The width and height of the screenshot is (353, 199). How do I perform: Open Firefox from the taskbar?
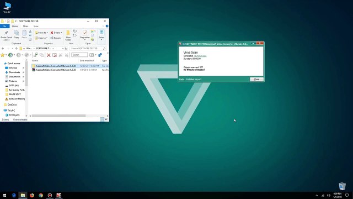[x=32, y=195]
